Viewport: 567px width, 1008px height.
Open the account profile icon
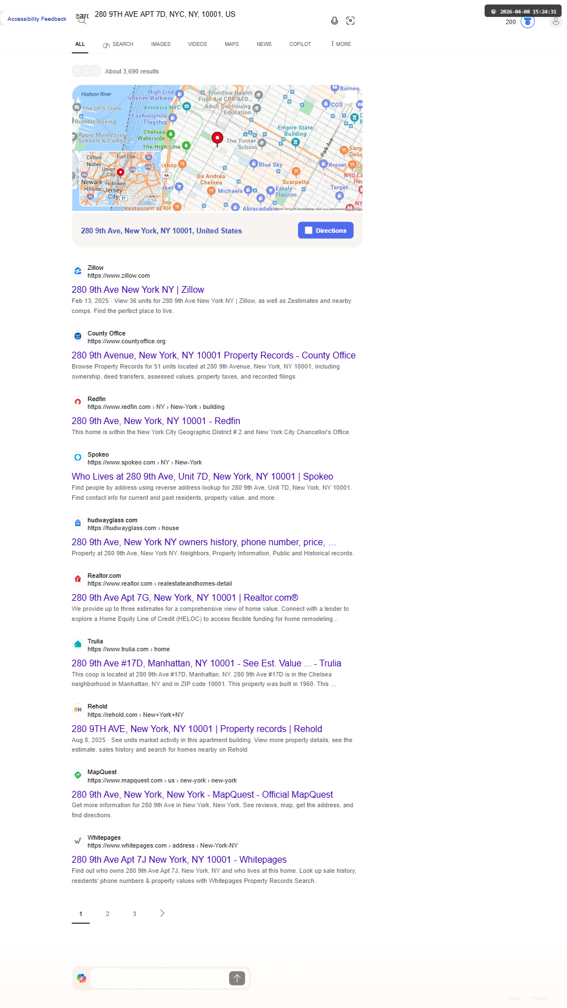(556, 21)
